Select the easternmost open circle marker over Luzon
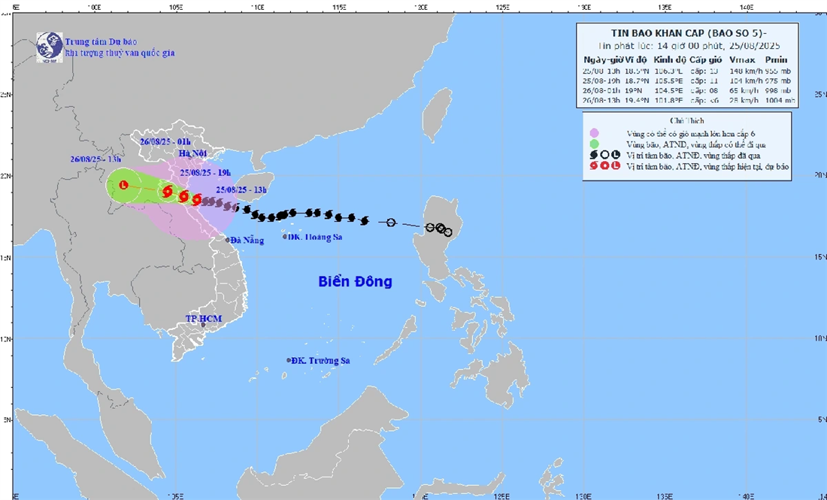 coord(448,232)
